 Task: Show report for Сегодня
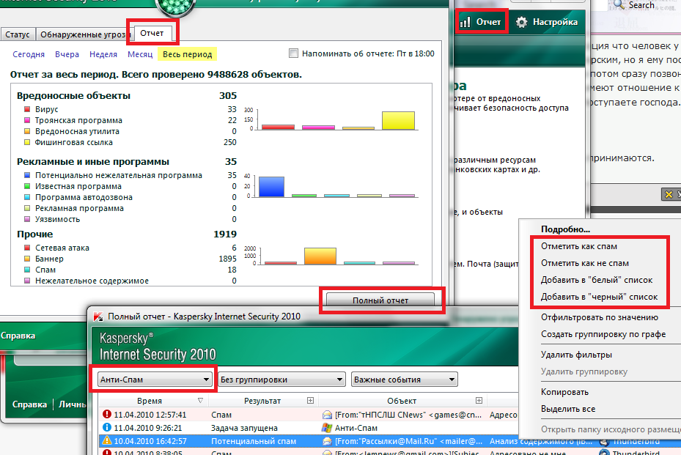point(29,54)
